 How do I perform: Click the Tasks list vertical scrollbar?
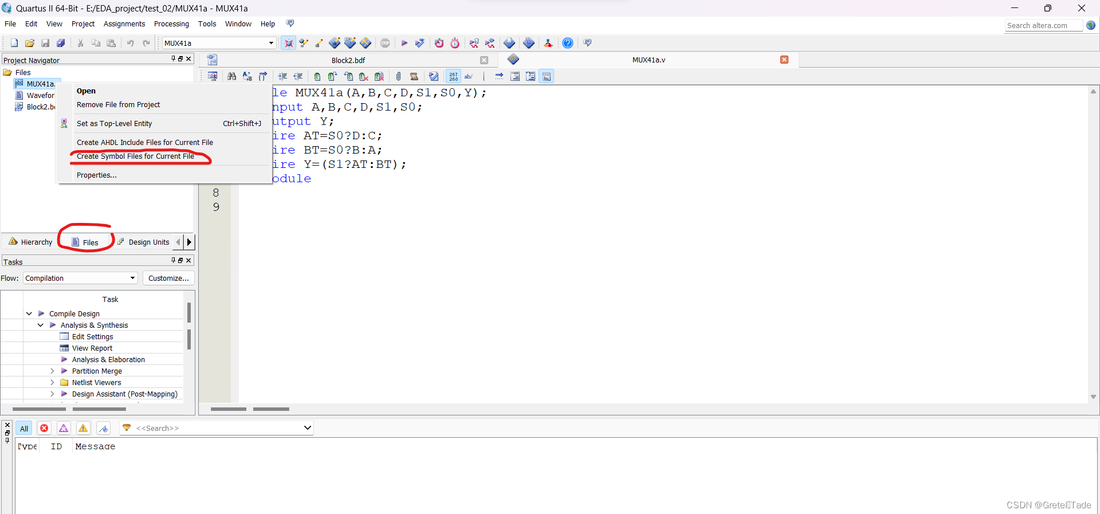(189, 327)
